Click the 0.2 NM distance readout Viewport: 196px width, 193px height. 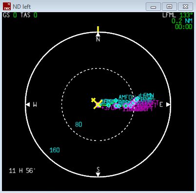point(182,21)
